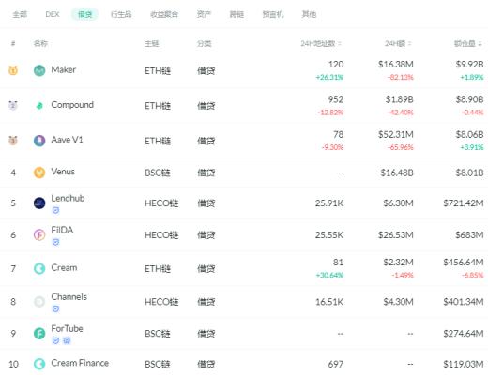The width and height of the screenshot is (488, 375).
Task: Click Channels' 16.51K address count
Action: coord(329,302)
